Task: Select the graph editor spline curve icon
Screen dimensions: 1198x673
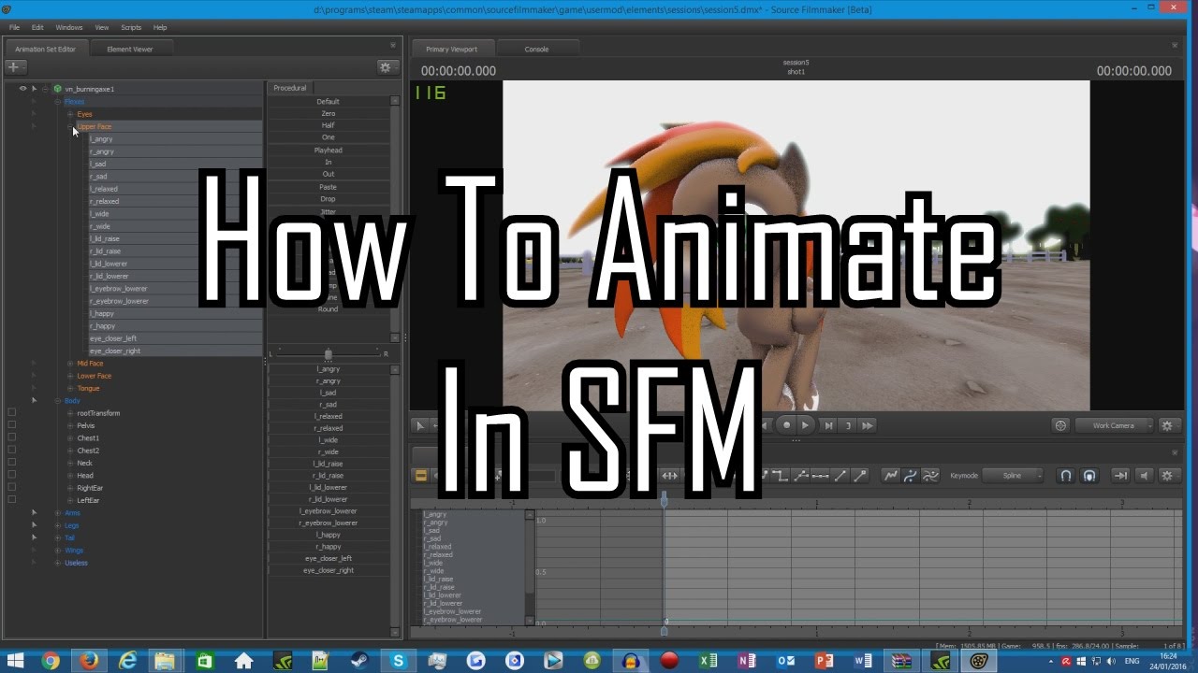Action: point(911,476)
